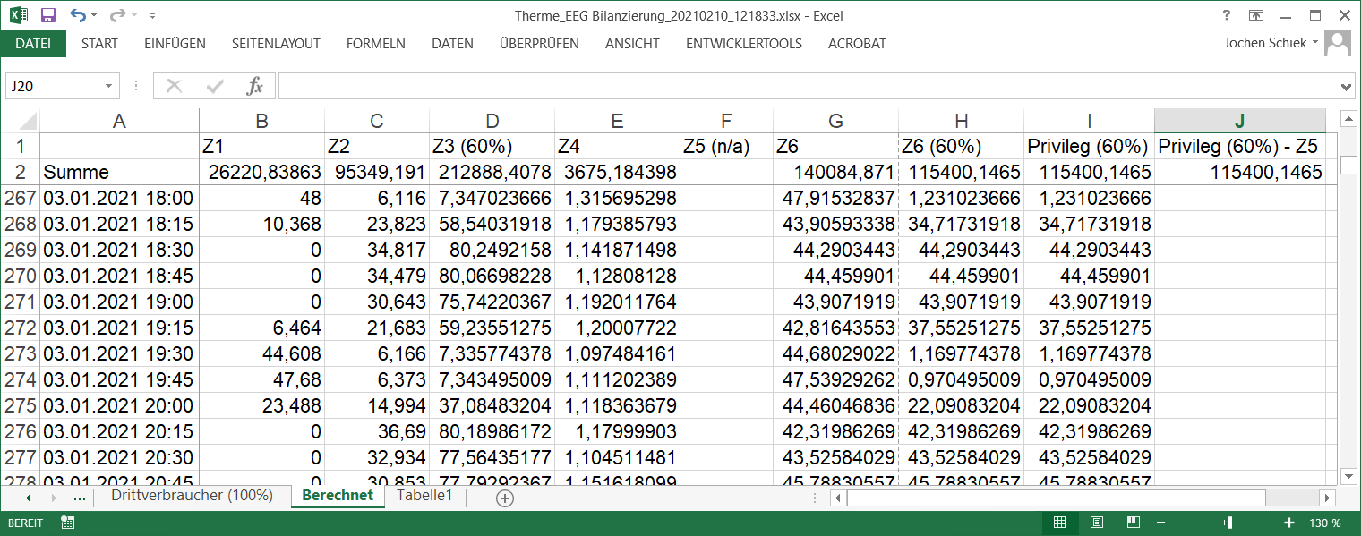Image resolution: width=1361 pixels, height=536 pixels.
Task: Click the Ribbon Display Options icon
Action: coord(1256,15)
